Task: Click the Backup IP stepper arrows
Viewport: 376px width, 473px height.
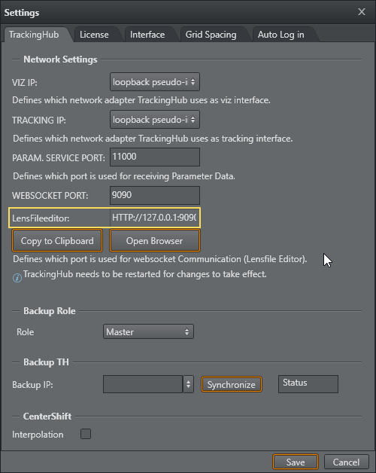Action: 188,384
